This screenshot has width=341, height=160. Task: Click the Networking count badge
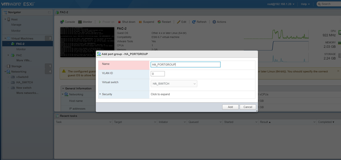click(x=48, y=71)
